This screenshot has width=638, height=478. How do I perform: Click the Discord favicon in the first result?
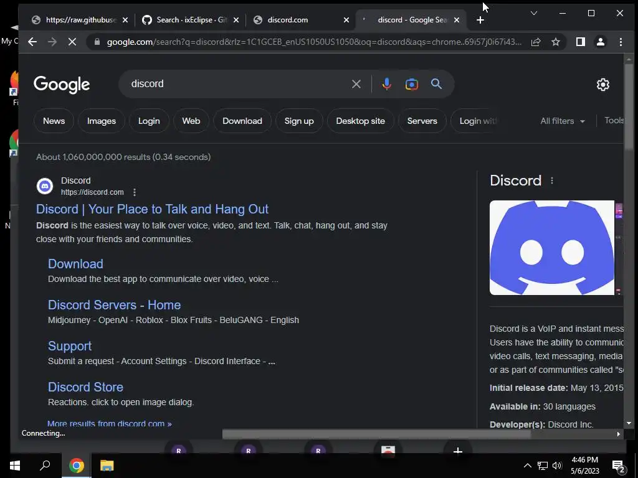[x=45, y=186]
